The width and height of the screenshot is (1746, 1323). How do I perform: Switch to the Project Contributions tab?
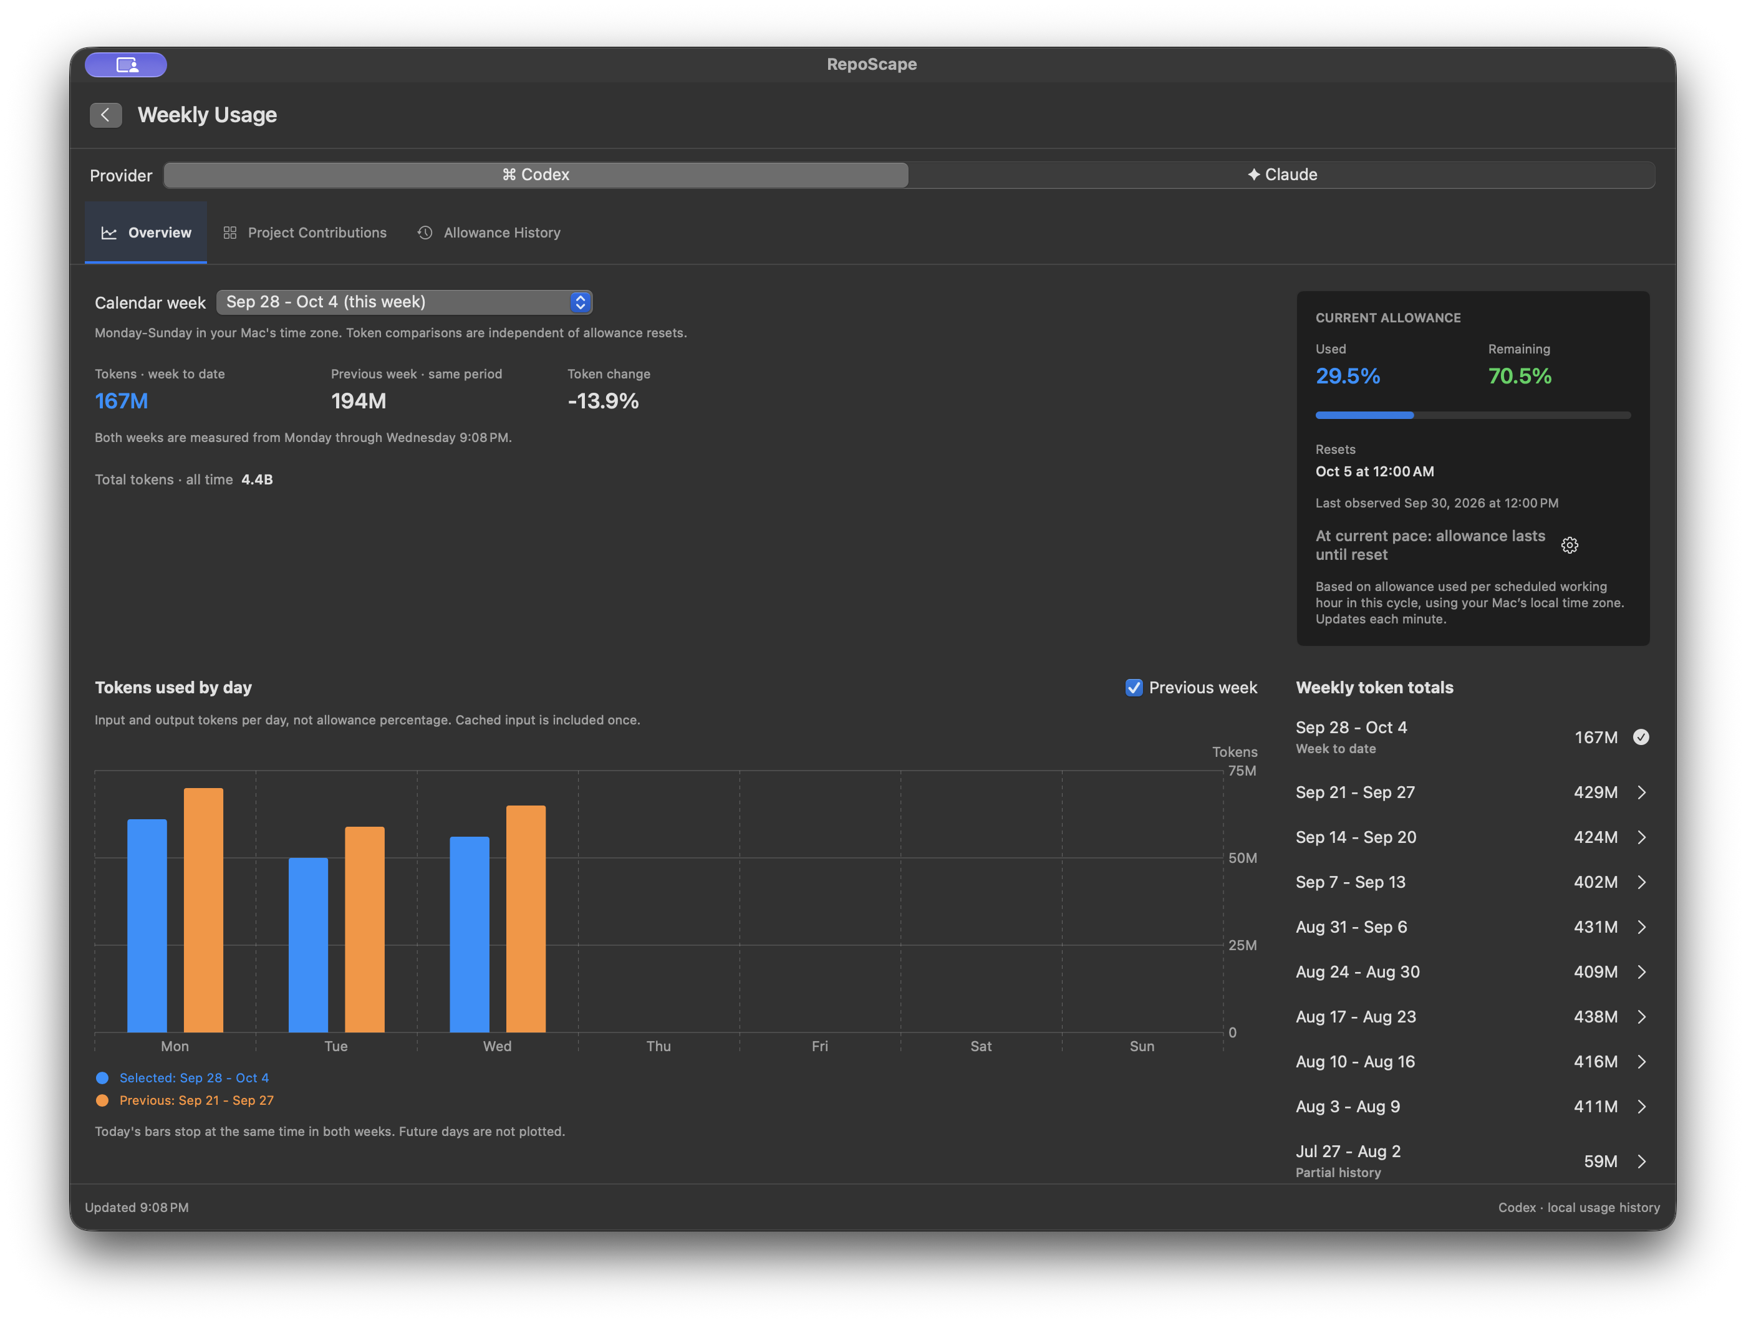coord(306,233)
